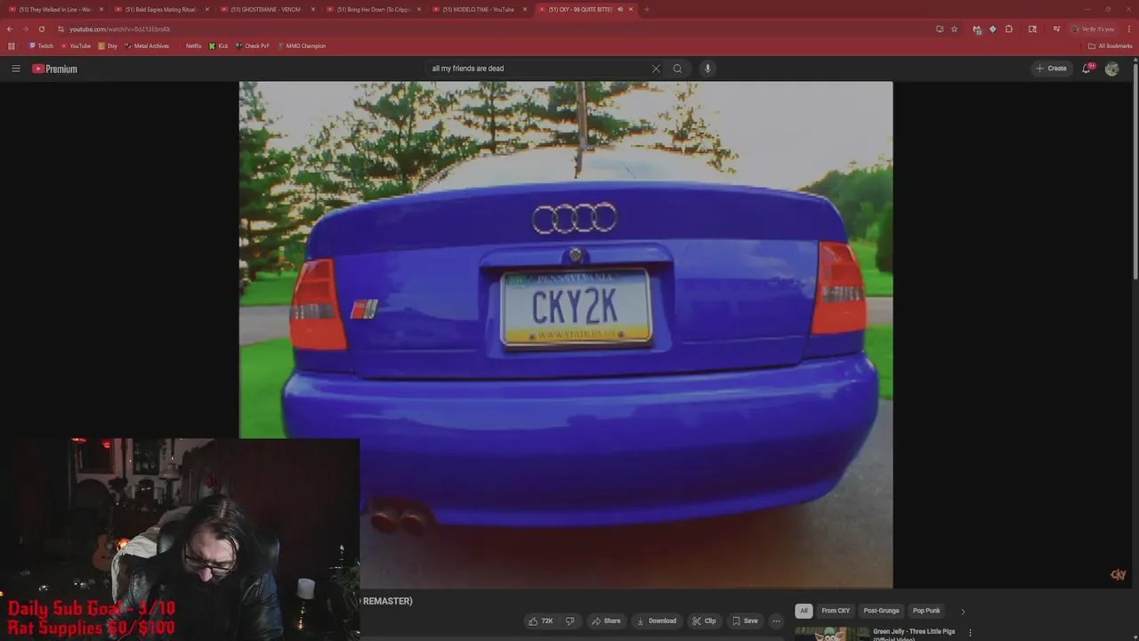The width and height of the screenshot is (1139, 641).
Task: Open the Create menu button
Action: (x=1051, y=69)
